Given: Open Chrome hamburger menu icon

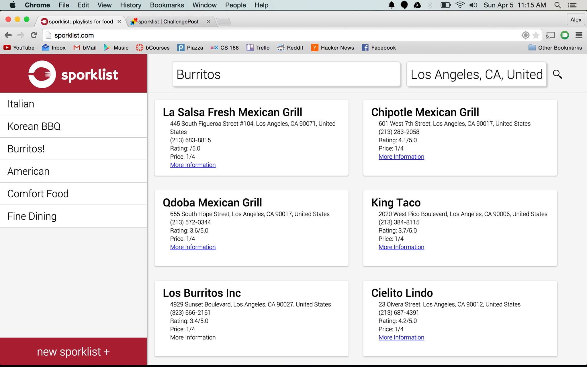Looking at the screenshot, I should [x=579, y=35].
